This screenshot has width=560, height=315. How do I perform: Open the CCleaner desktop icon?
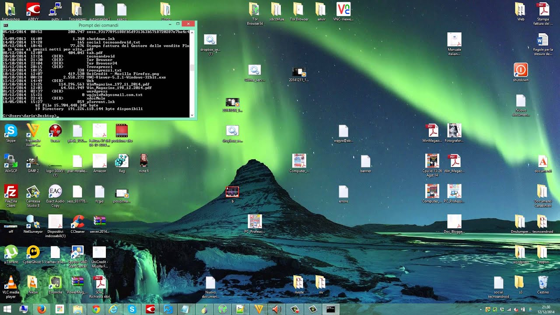[x=77, y=224]
